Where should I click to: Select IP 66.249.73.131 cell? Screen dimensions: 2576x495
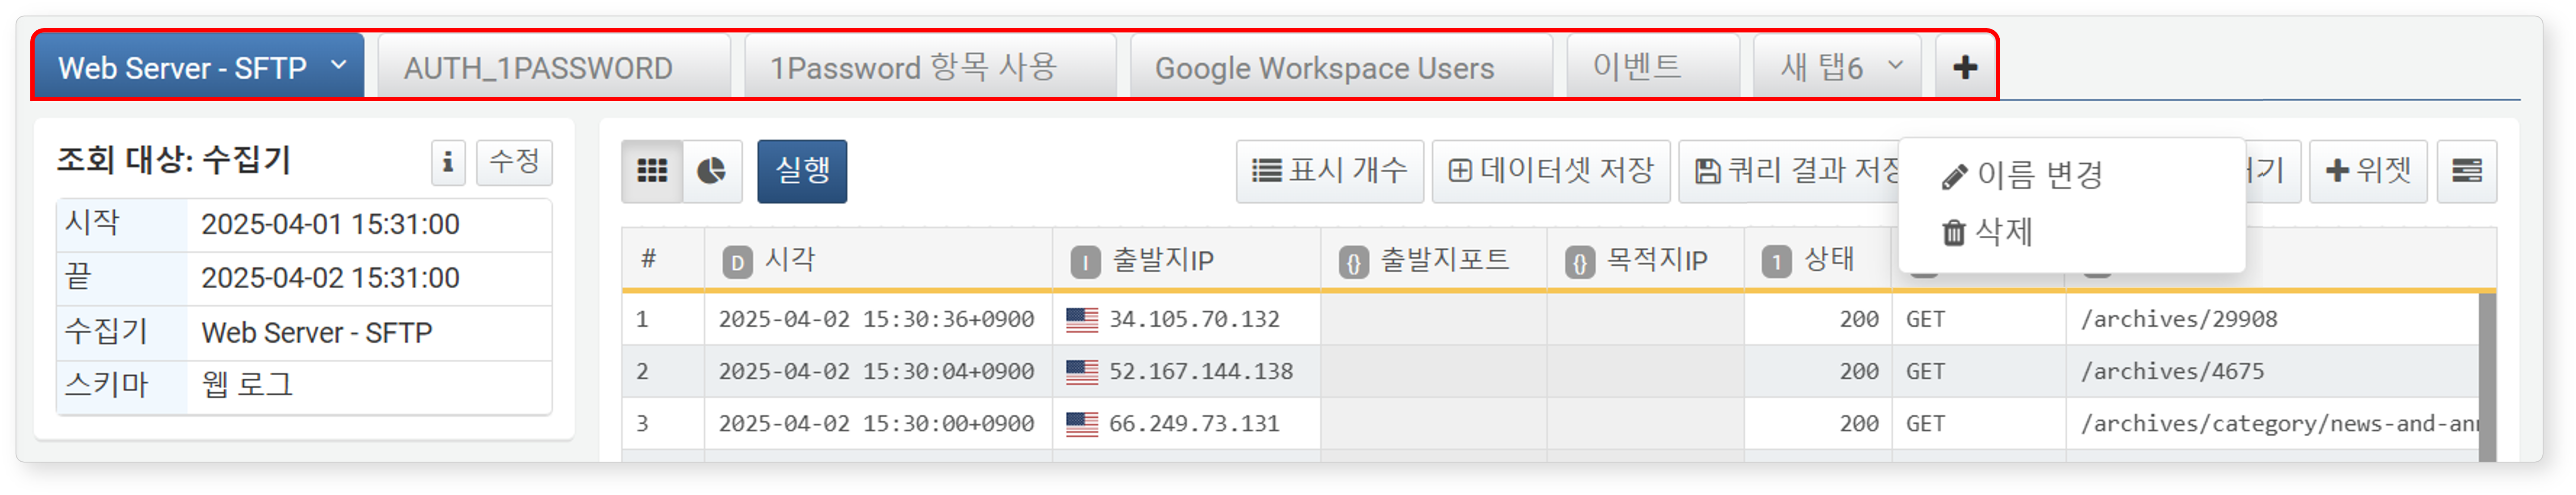coord(1186,423)
